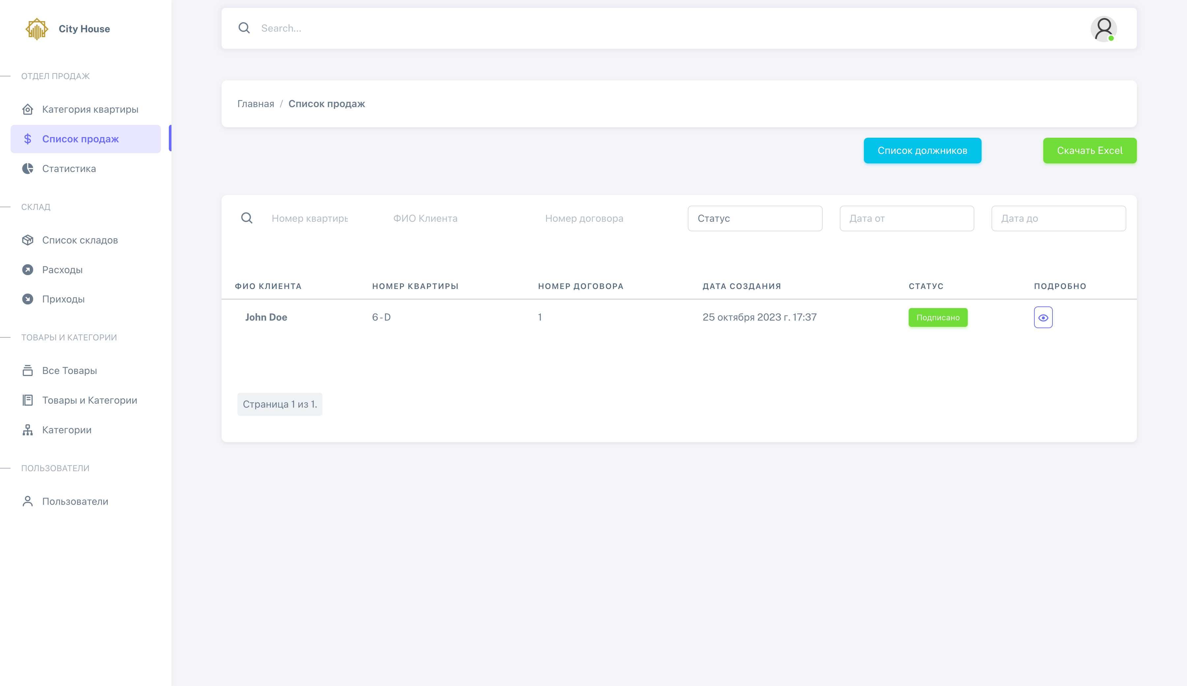Image resolution: width=1187 pixels, height=686 pixels.
Task: Focus the top Search... field
Action: [x=669, y=28]
